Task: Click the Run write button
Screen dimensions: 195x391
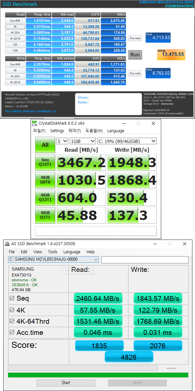Action: pyautogui.click(x=135, y=73)
